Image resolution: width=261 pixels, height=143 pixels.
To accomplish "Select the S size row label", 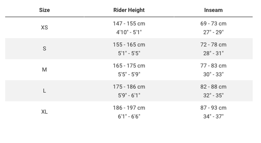I will pos(44,49).
